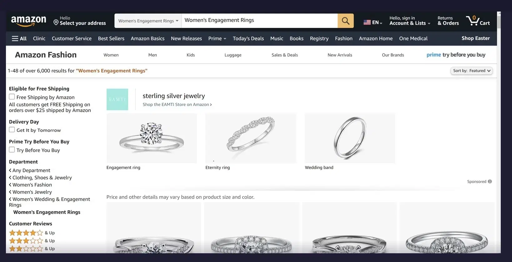Expand search category dropdown
Image resolution: width=512 pixels, height=262 pixels.
148,21
